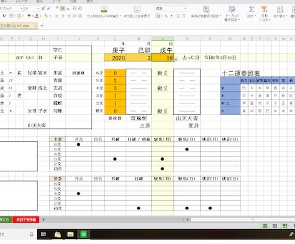Select column header M
Screen dimensions: 295x244
click(x=139, y=39)
